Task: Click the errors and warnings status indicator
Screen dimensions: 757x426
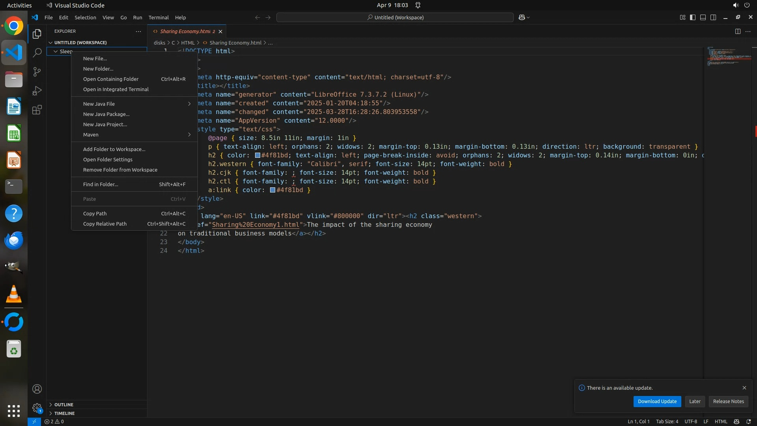Action: click(54, 421)
